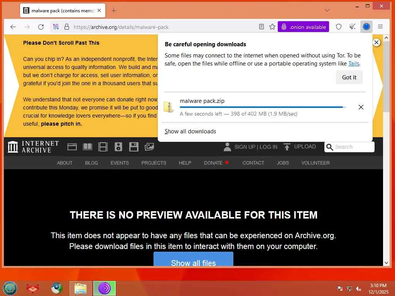Reload the current page
395x296 pixels.
pos(41,27)
